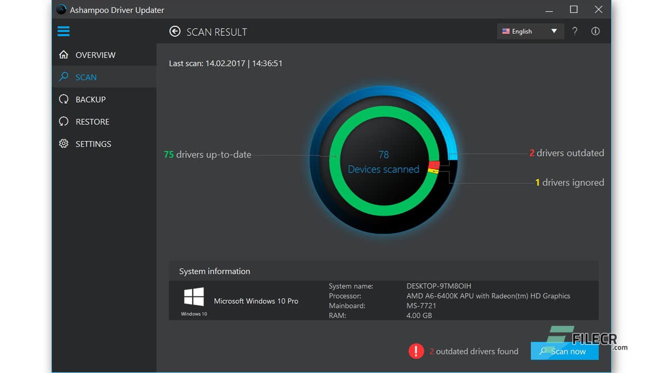
Task: Select the Backup icon in the sidebar
Action: pyautogui.click(x=63, y=99)
